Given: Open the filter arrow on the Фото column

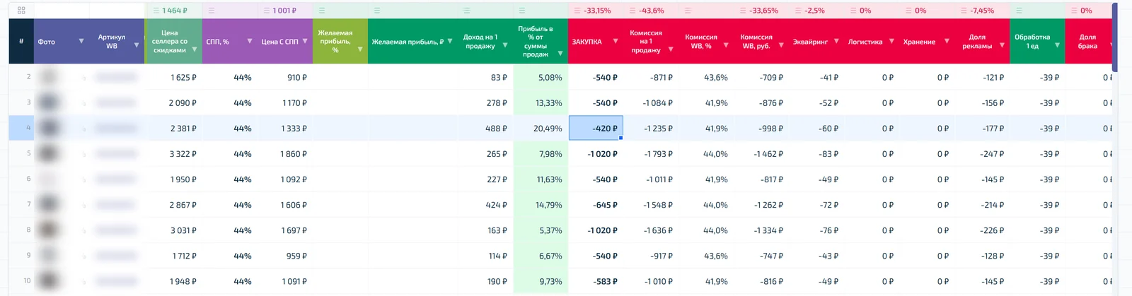Looking at the screenshot, I should point(81,41).
